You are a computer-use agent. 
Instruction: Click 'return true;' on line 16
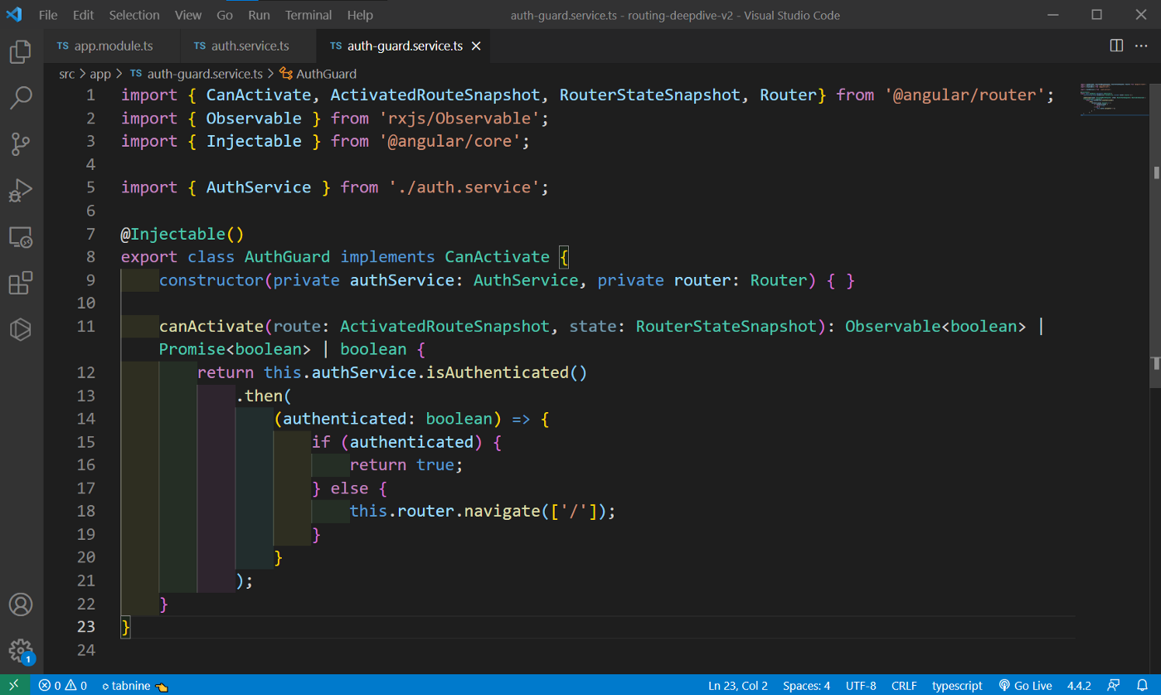click(406, 465)
